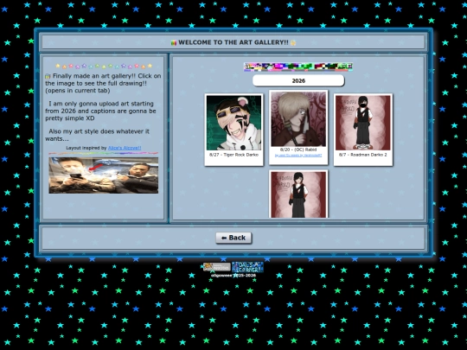Click the phone-scrolling meme image in sidebar

(x=104, y=175)
